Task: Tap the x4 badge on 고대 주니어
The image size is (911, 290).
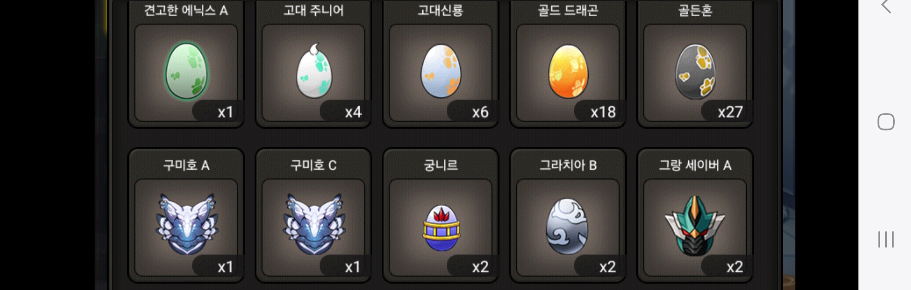Action: 353,112
